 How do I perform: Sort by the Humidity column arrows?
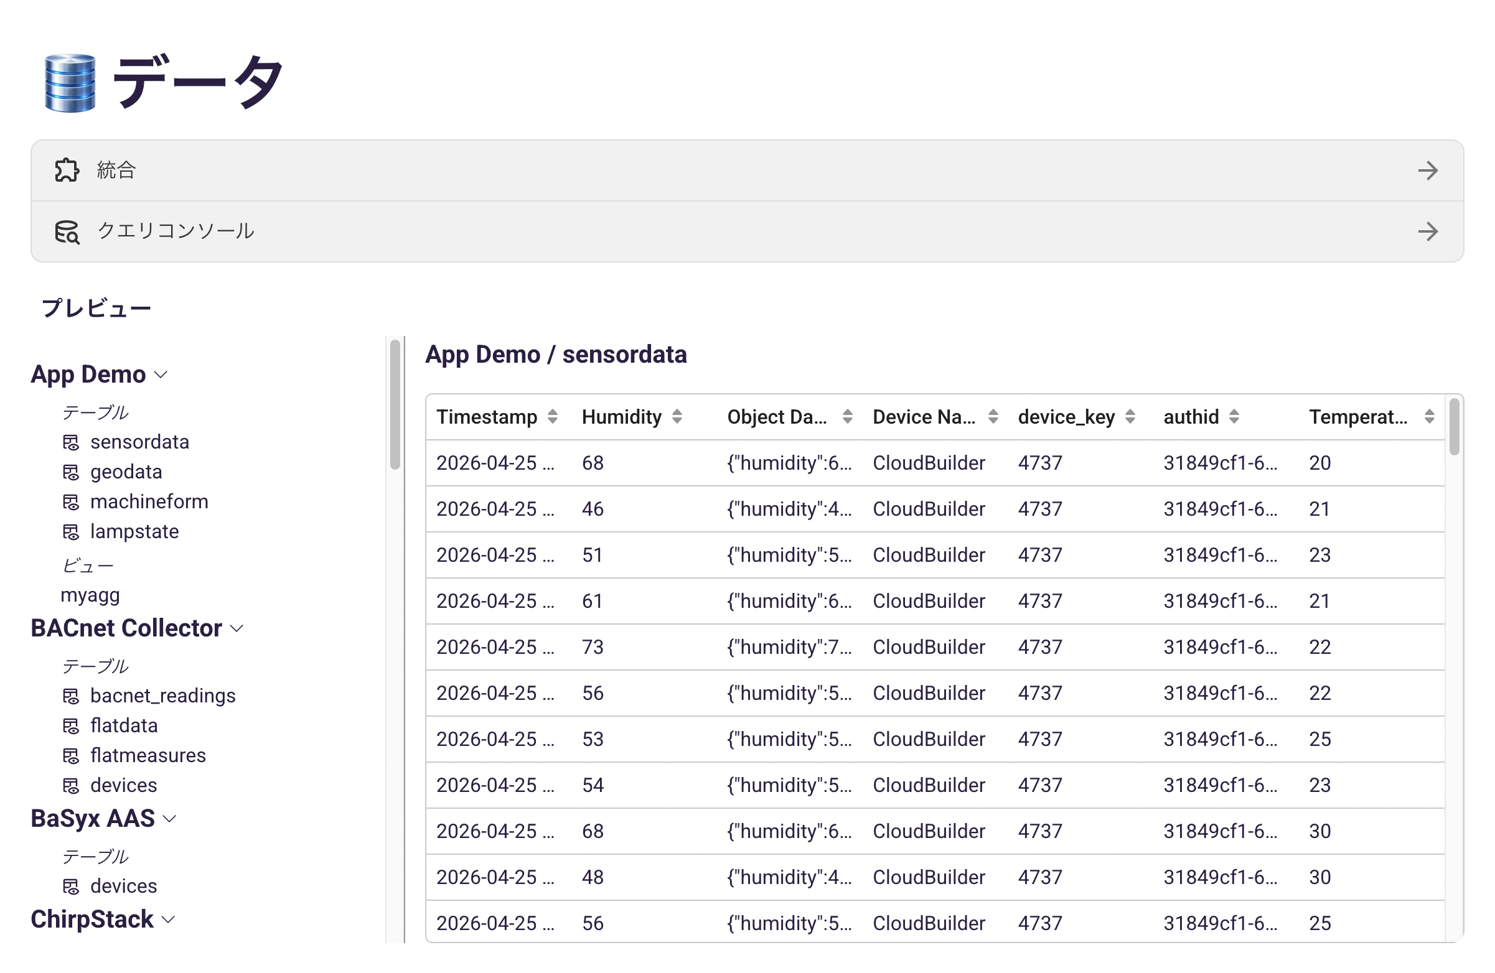(677, 417)
